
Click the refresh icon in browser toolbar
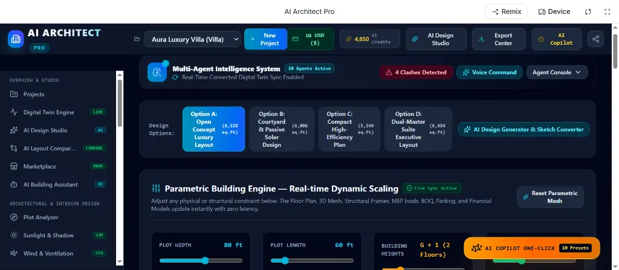pyautogui.click(x=588, y=12)
